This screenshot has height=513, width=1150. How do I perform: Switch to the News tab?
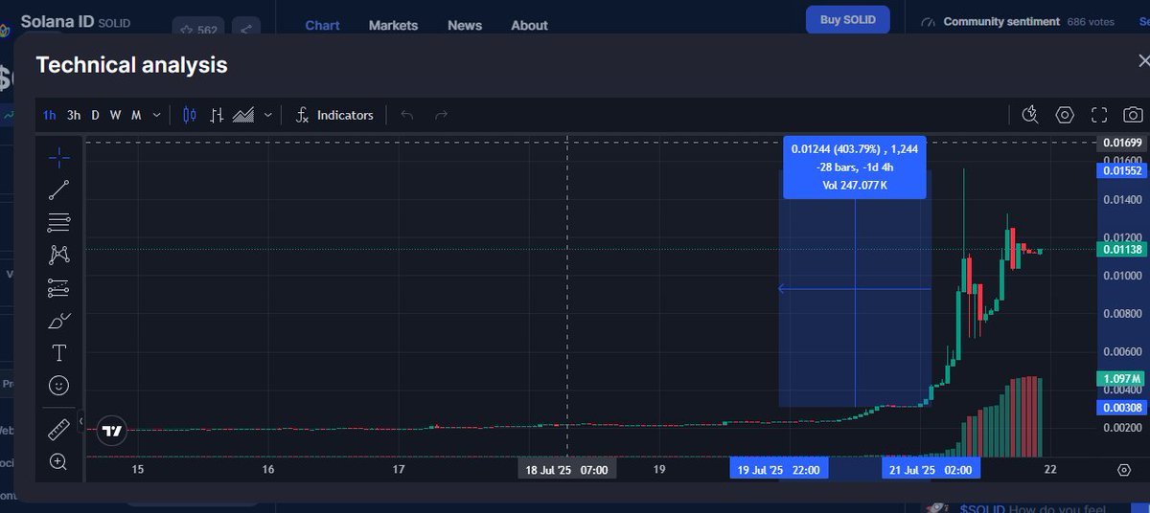[x=465, y=25]
